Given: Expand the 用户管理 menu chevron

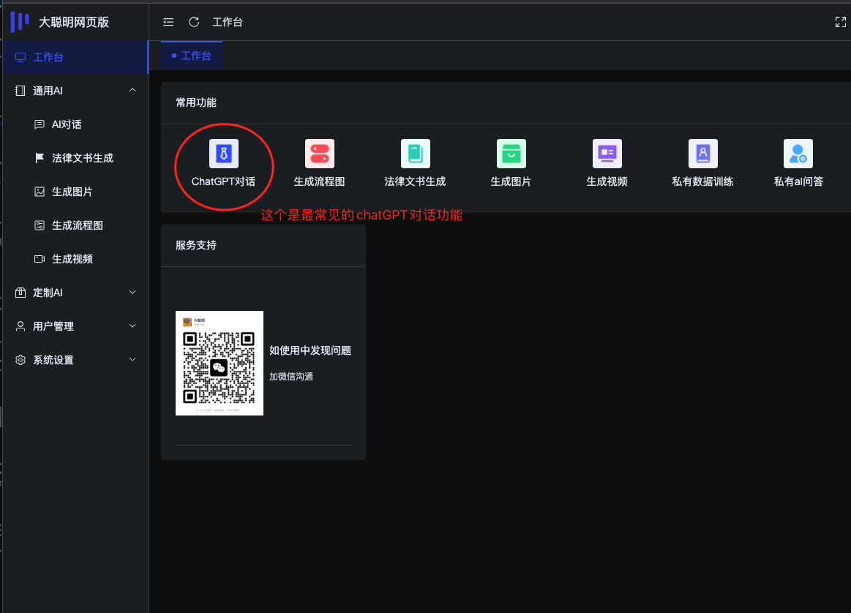Looking at the screenshot, I should pos(132,326).
